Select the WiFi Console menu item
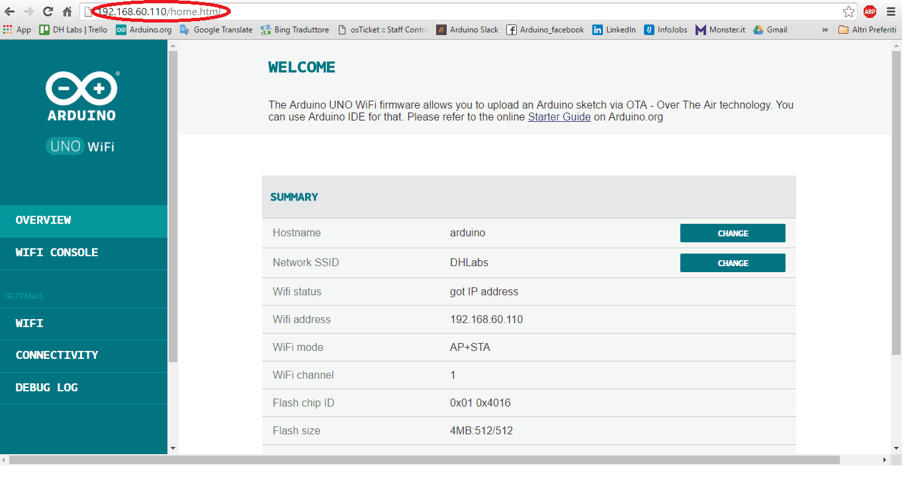Image resolution: width=904 pixels, height=482 pixels. click(57, 253)
